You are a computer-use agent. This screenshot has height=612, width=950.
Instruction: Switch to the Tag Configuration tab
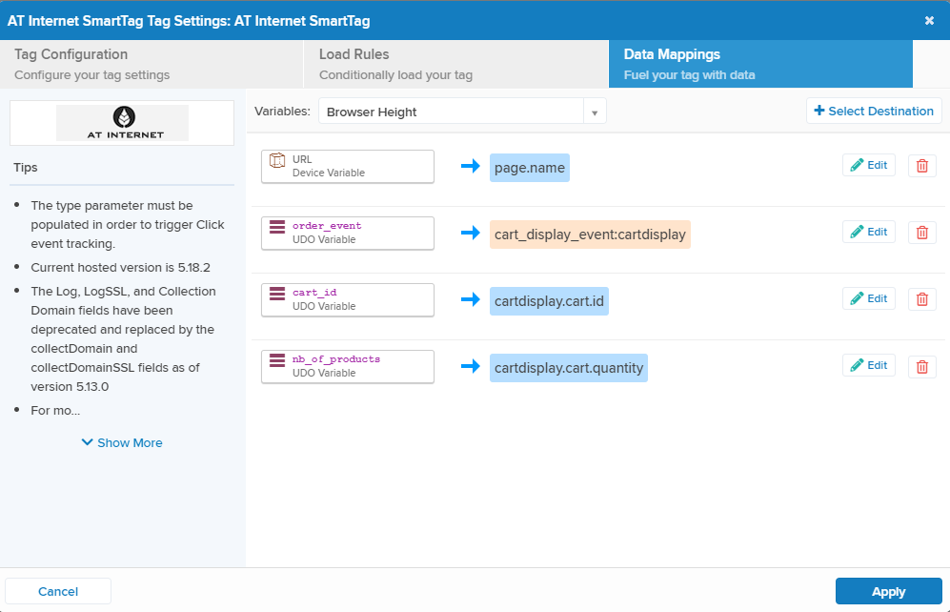tap(152, 64)
